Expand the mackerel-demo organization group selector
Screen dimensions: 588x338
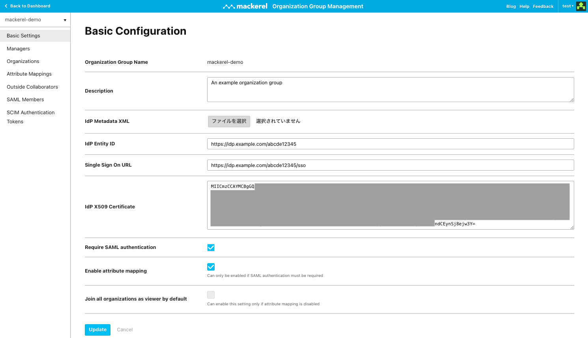pyautogui.click(x=35, y=20)
